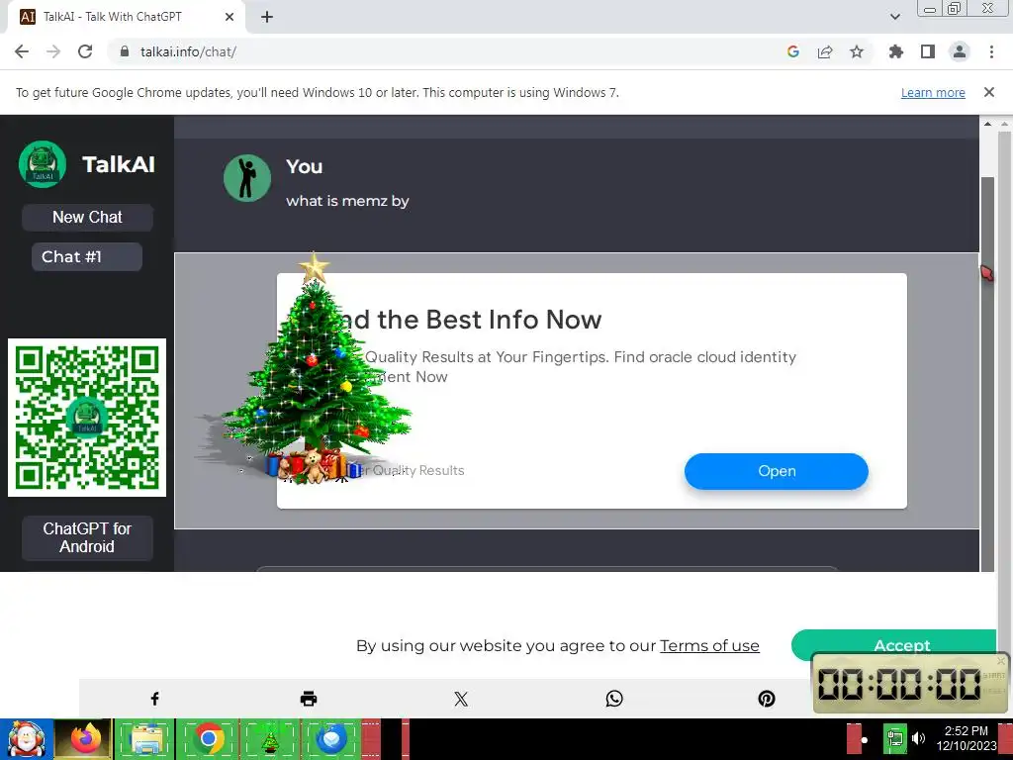Click the user avatar next to You

click(247, 178)
